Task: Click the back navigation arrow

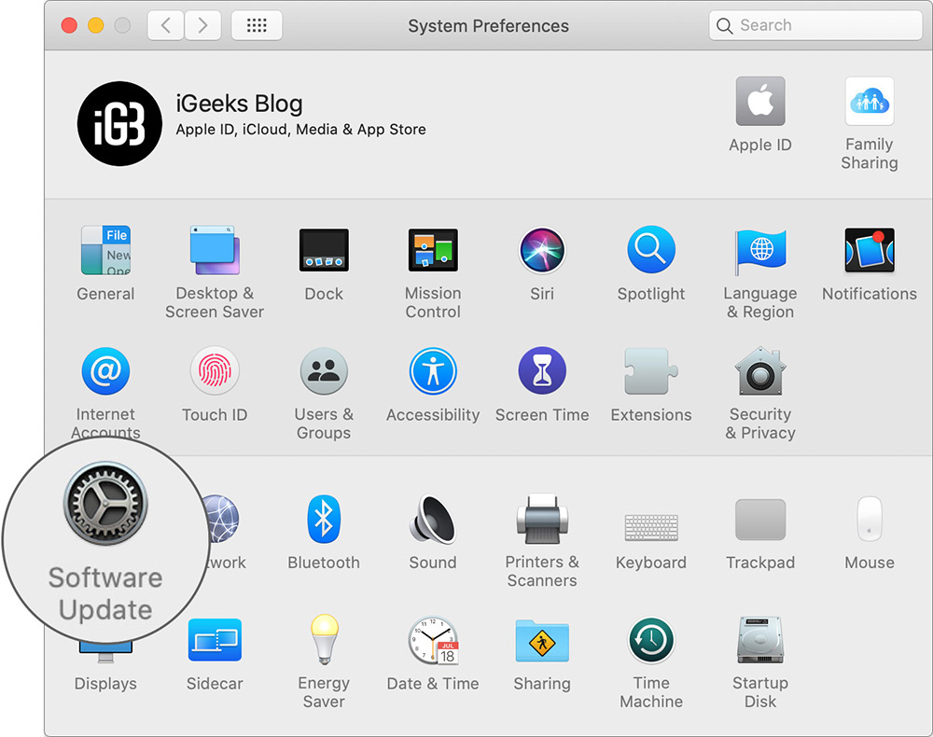Action: point(165,25)
